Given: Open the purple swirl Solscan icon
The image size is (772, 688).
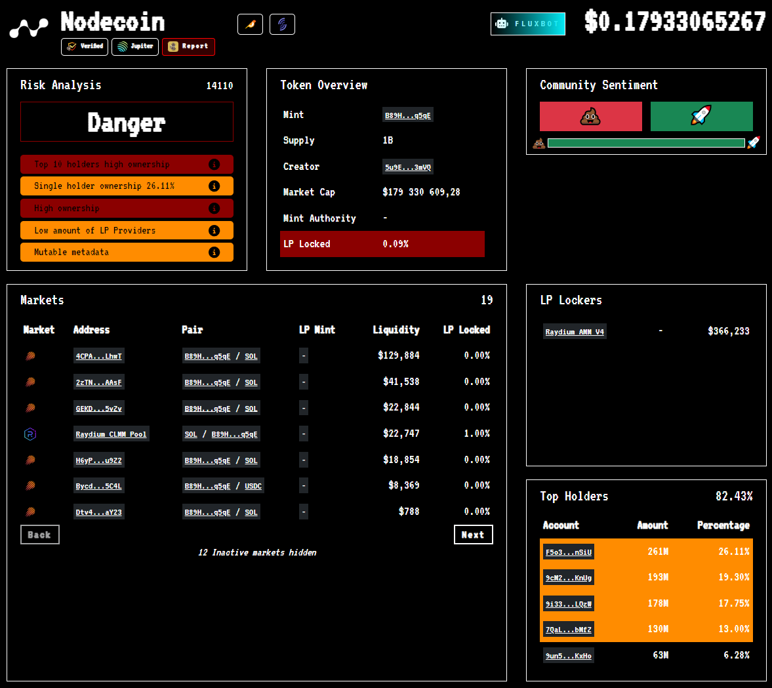Looking at the screenshot, I should coord(282,24).
